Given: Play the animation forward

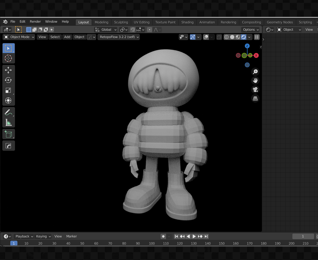Looking at the screenshot, I should [194, 236].
